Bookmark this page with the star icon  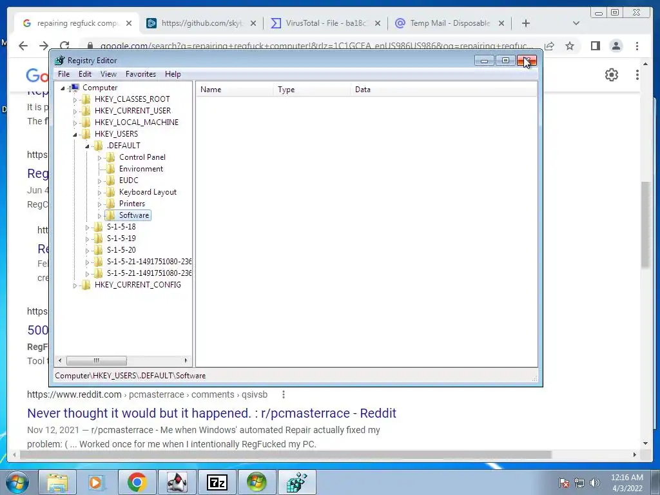pyautogui.click(x=570, y=46)
